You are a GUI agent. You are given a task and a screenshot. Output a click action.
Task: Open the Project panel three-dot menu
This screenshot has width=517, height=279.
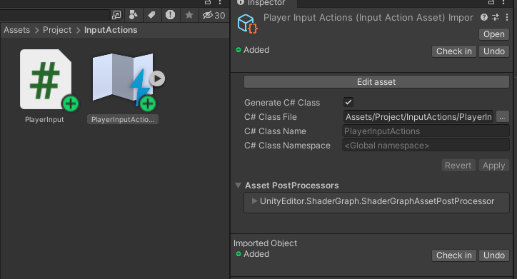tap(220, 2)
